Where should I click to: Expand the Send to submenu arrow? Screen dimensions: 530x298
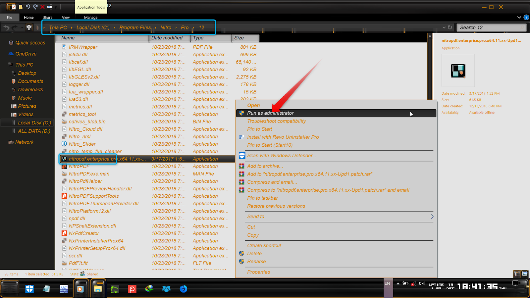click(432, 217)
